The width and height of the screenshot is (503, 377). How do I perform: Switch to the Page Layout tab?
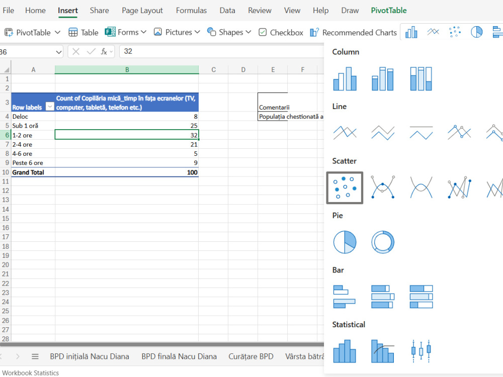point(142,10)
